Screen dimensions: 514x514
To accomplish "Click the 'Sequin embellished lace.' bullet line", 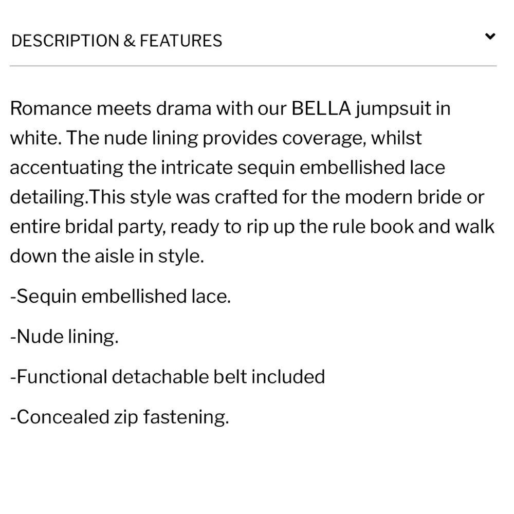I will coord(121,297).
